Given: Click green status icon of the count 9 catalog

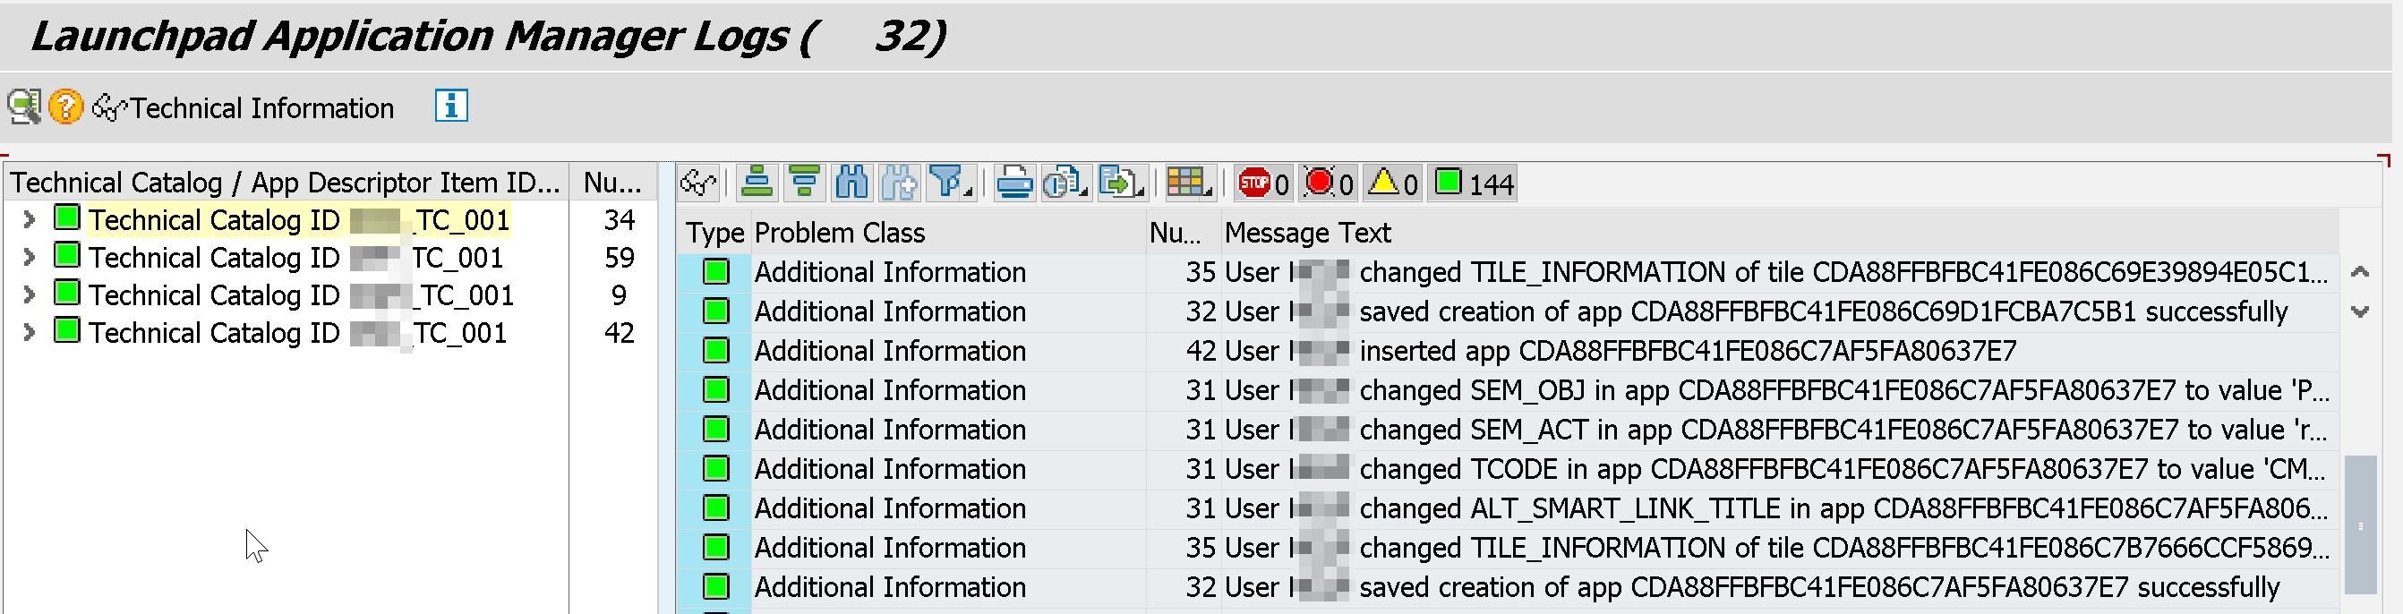Looking at the screenshot, I should point(66,292).
